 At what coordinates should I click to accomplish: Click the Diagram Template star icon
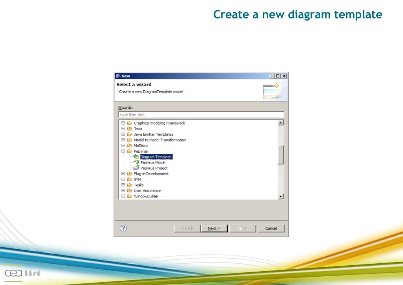click(136, 156)
